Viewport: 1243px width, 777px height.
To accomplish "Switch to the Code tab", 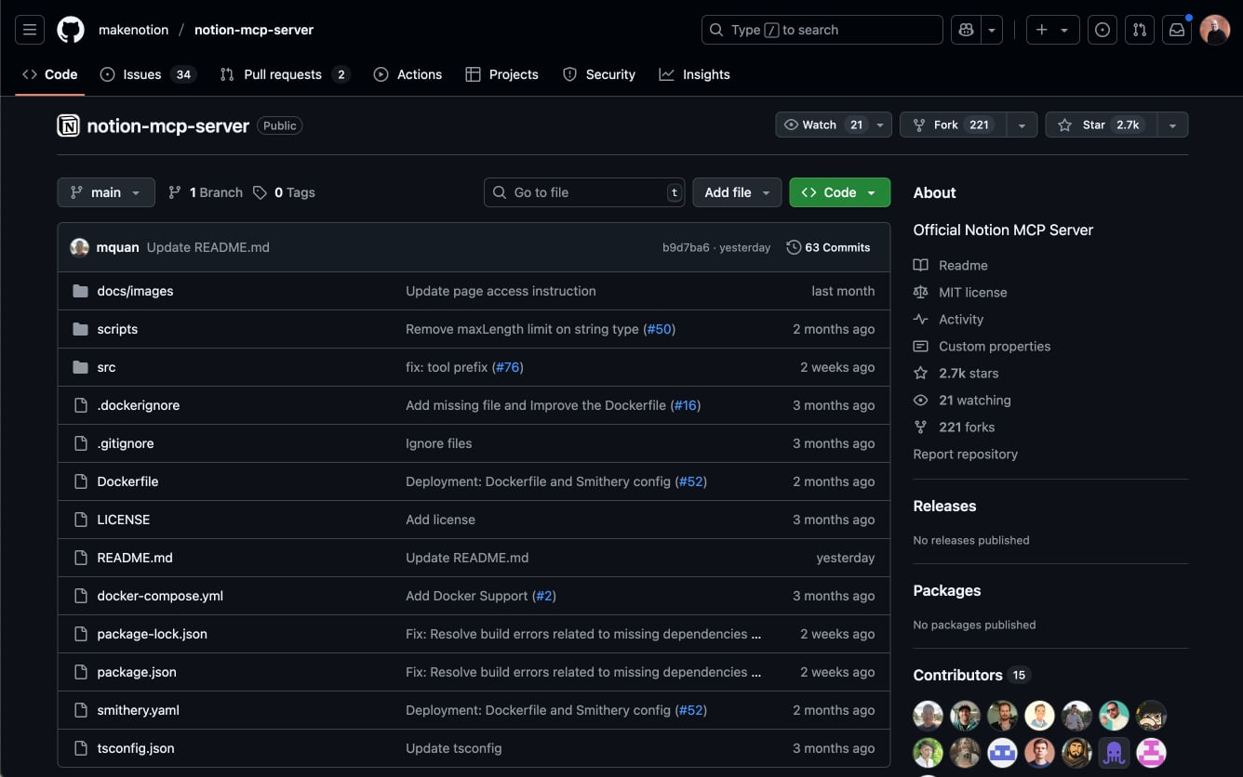I will tap(50, 74).
